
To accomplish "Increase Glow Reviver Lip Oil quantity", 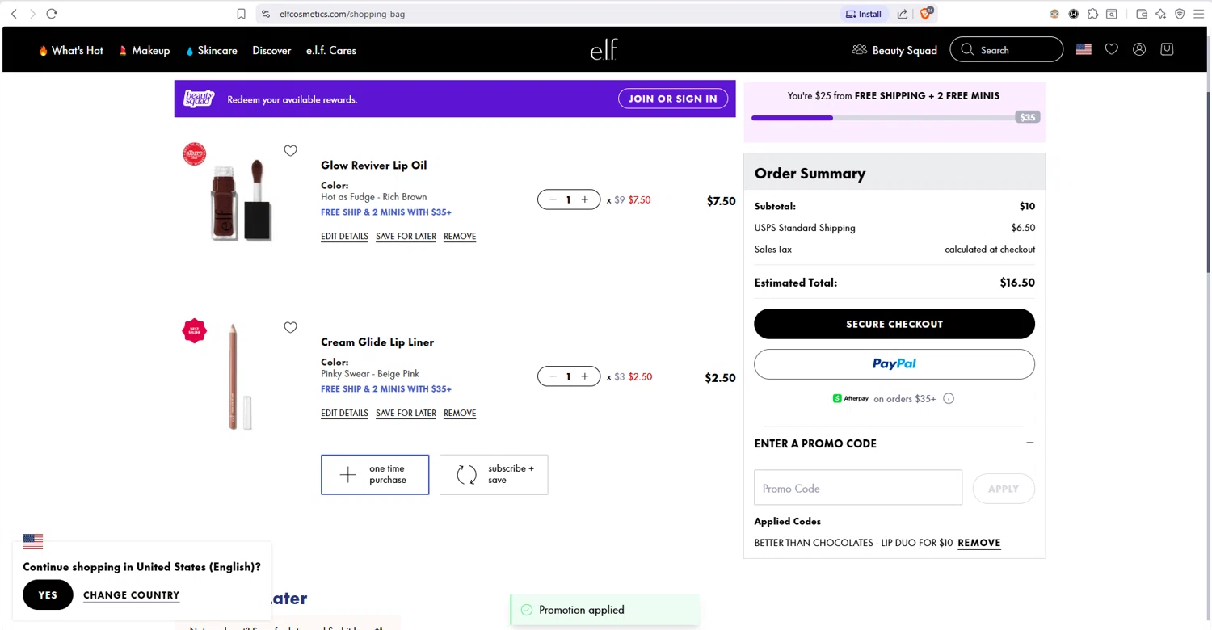I will point(585,199).
